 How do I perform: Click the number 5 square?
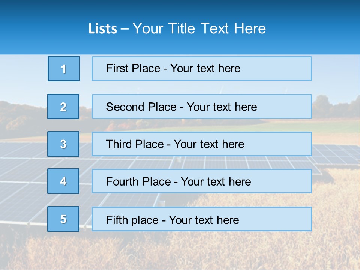(x=63, y=219)
